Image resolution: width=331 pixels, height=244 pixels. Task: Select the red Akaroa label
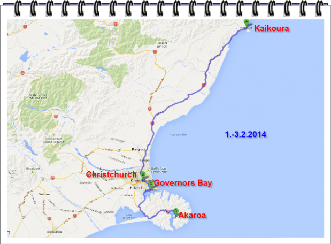click(192, 215)
